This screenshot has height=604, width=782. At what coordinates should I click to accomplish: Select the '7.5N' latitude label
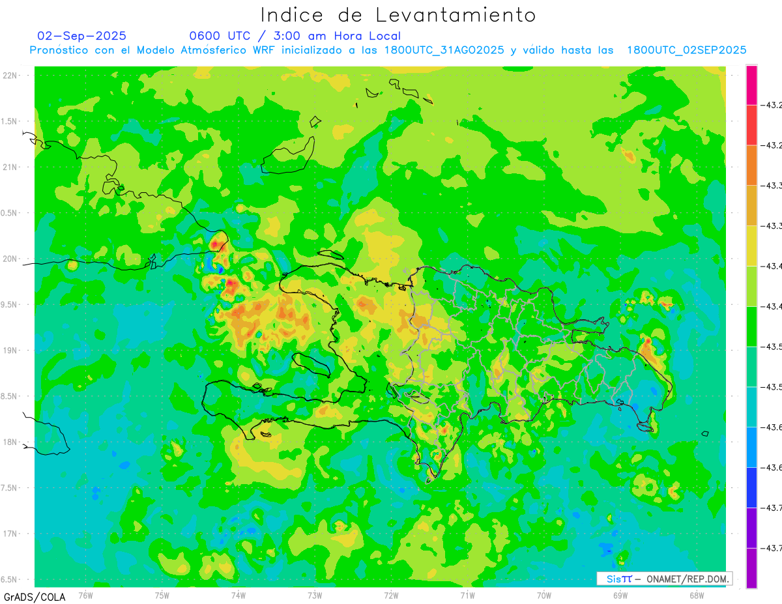pyautogui.click(x=10, y=488)
